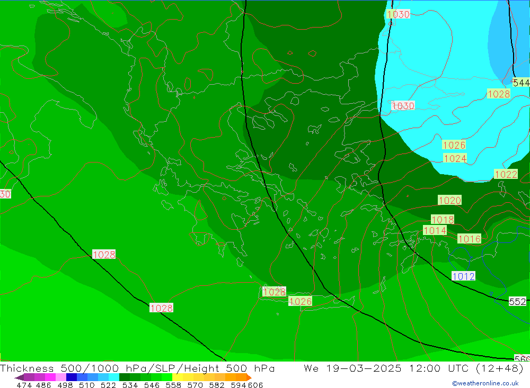Click the light pink legend swatch
The width and height of the screenshot is (530, 388).
61,377
